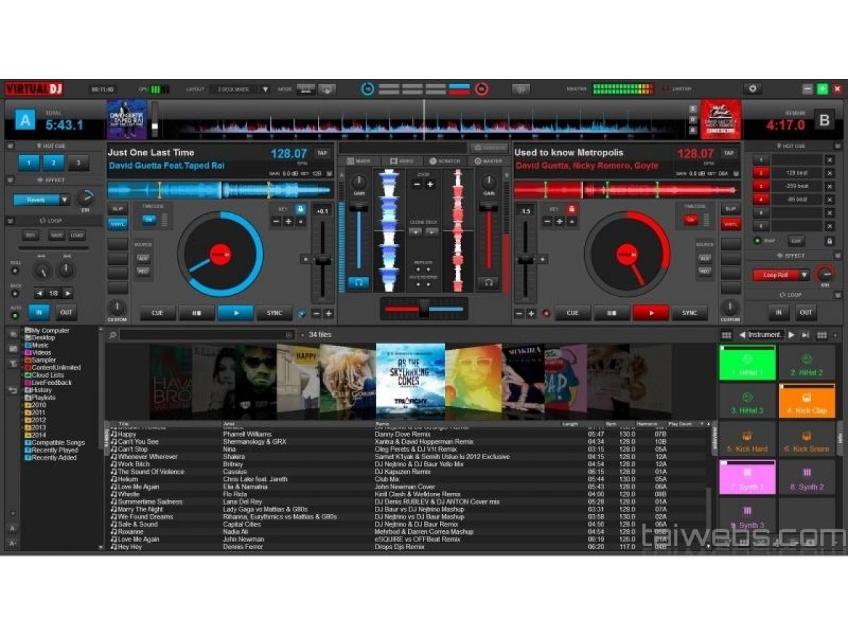Click the laptop mode icon next to MODE
This screenshot has width=848, height=636.
click(305, 89)
